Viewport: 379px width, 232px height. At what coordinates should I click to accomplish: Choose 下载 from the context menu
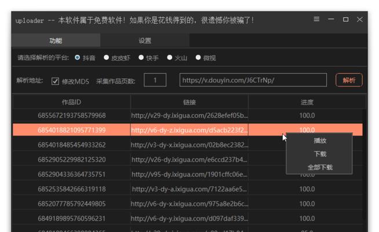319,154
